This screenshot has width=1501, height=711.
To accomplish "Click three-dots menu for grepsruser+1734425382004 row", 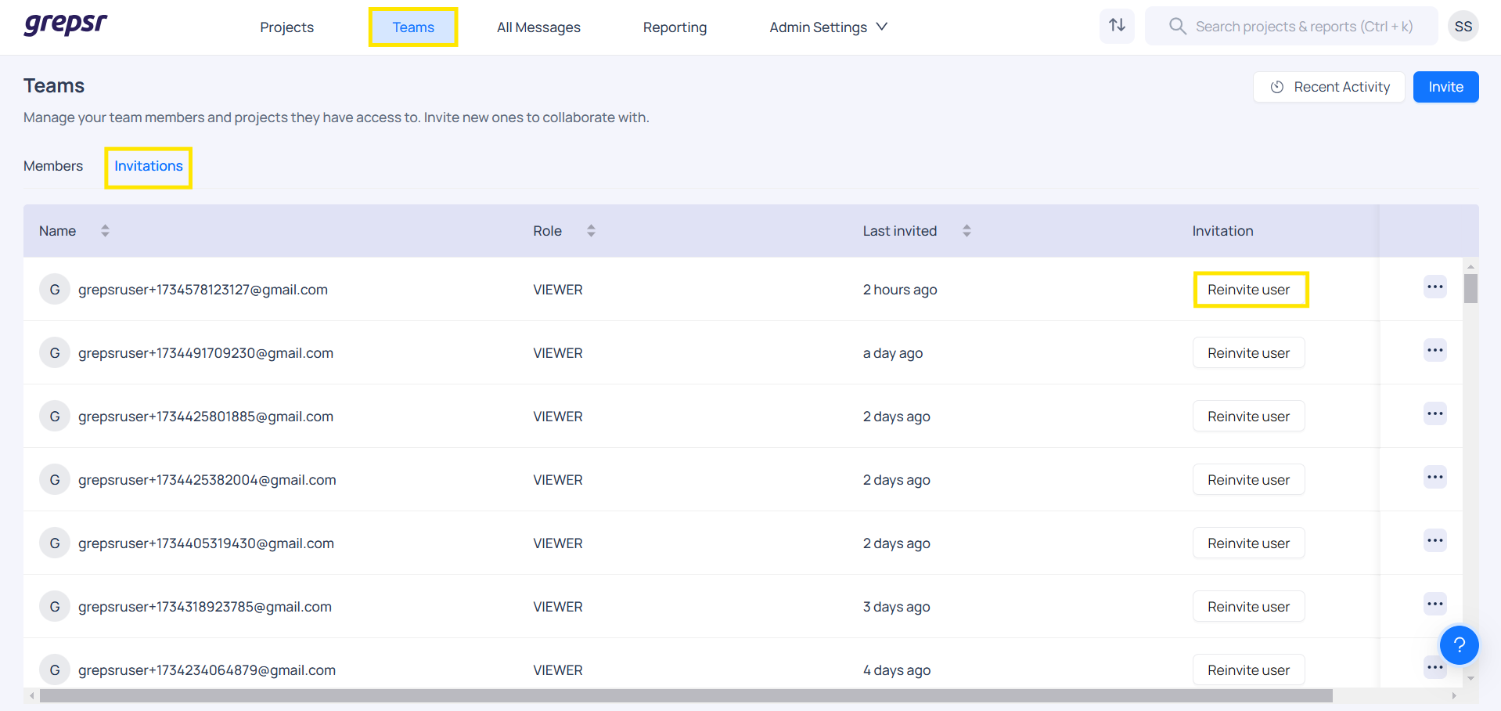I will click(x=1434, y=478).
